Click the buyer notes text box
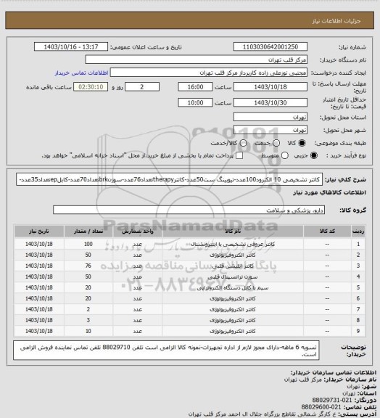The image size is (380, 418). coord(166,350)
